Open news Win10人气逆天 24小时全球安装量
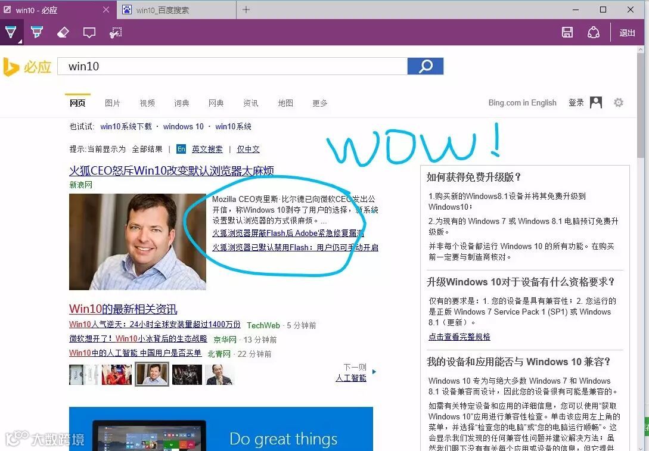 point(155,324)
